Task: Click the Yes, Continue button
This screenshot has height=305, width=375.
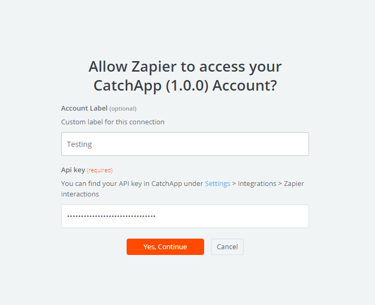Action: 165,247
